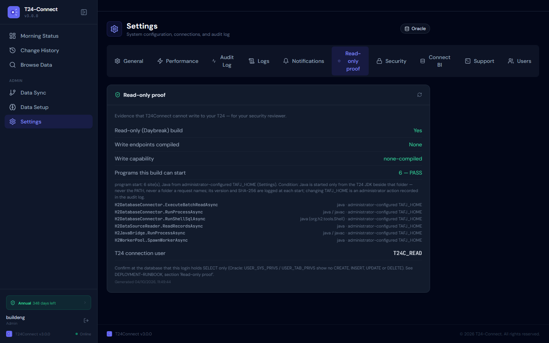
Task: Switch to the General tab
Action: tap(129, 61)
